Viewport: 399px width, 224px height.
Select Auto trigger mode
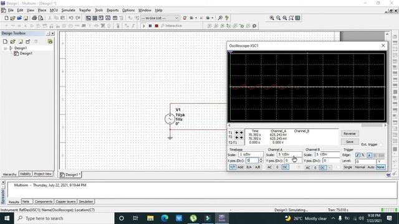371,167
